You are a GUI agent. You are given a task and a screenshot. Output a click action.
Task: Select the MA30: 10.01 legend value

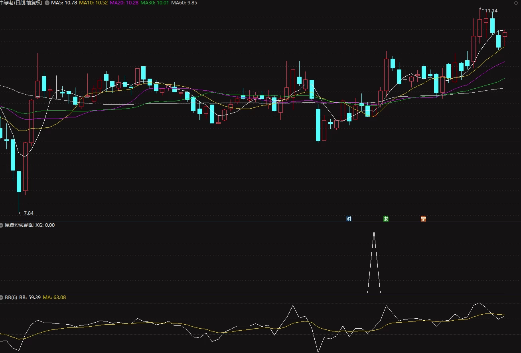click(155, 3)
